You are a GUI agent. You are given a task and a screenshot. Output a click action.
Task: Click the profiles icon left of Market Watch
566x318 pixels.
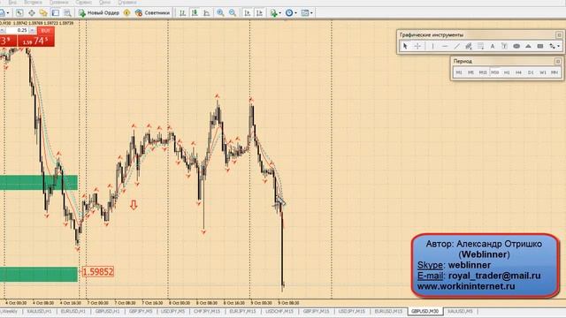[2, 13]
